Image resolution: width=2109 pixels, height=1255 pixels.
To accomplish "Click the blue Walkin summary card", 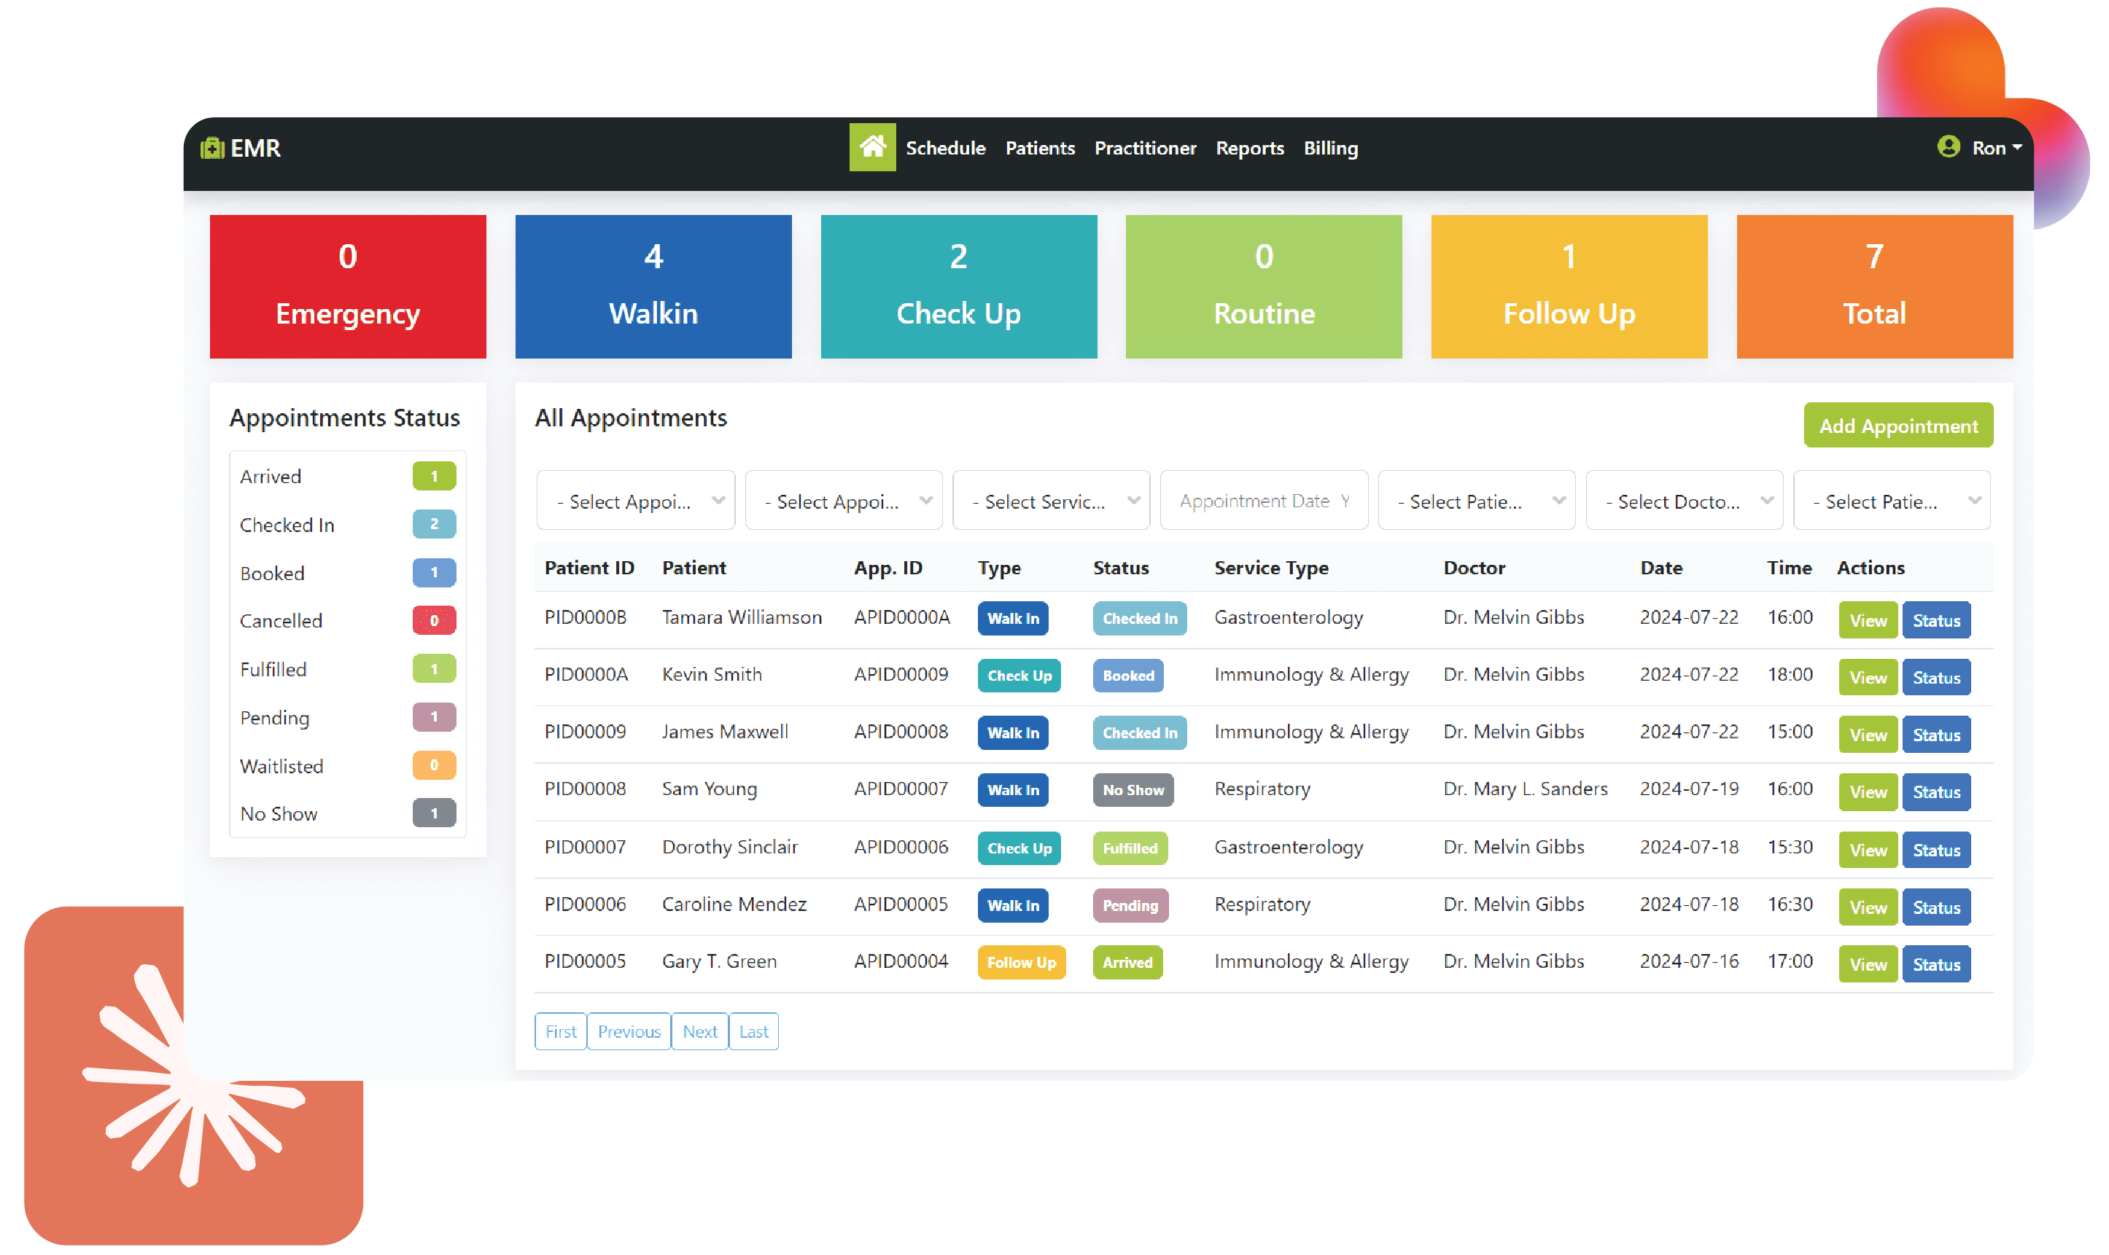I will pos(653,286).
